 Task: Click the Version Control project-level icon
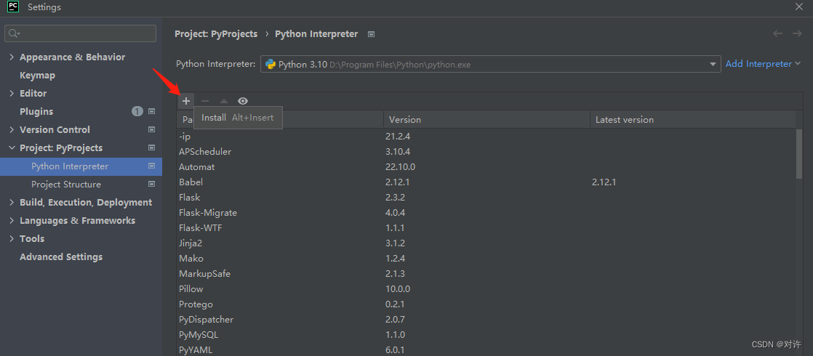coord(152,129)
